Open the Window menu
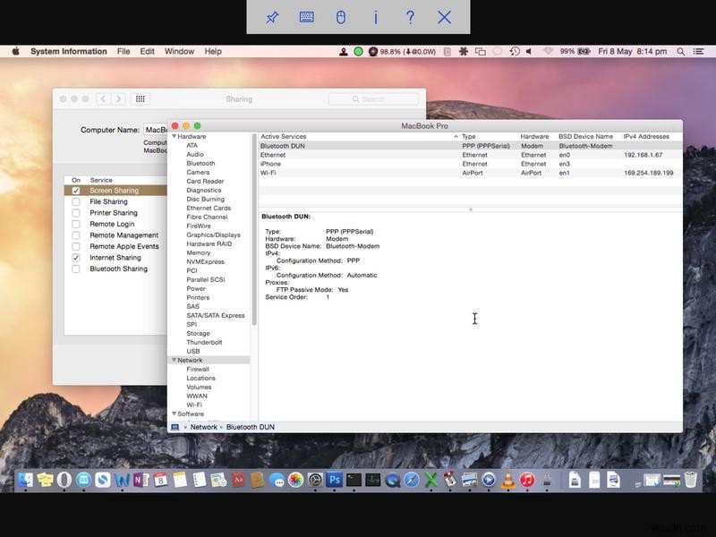716x537 pixels. pyautogui.click(x=179, y=51)
